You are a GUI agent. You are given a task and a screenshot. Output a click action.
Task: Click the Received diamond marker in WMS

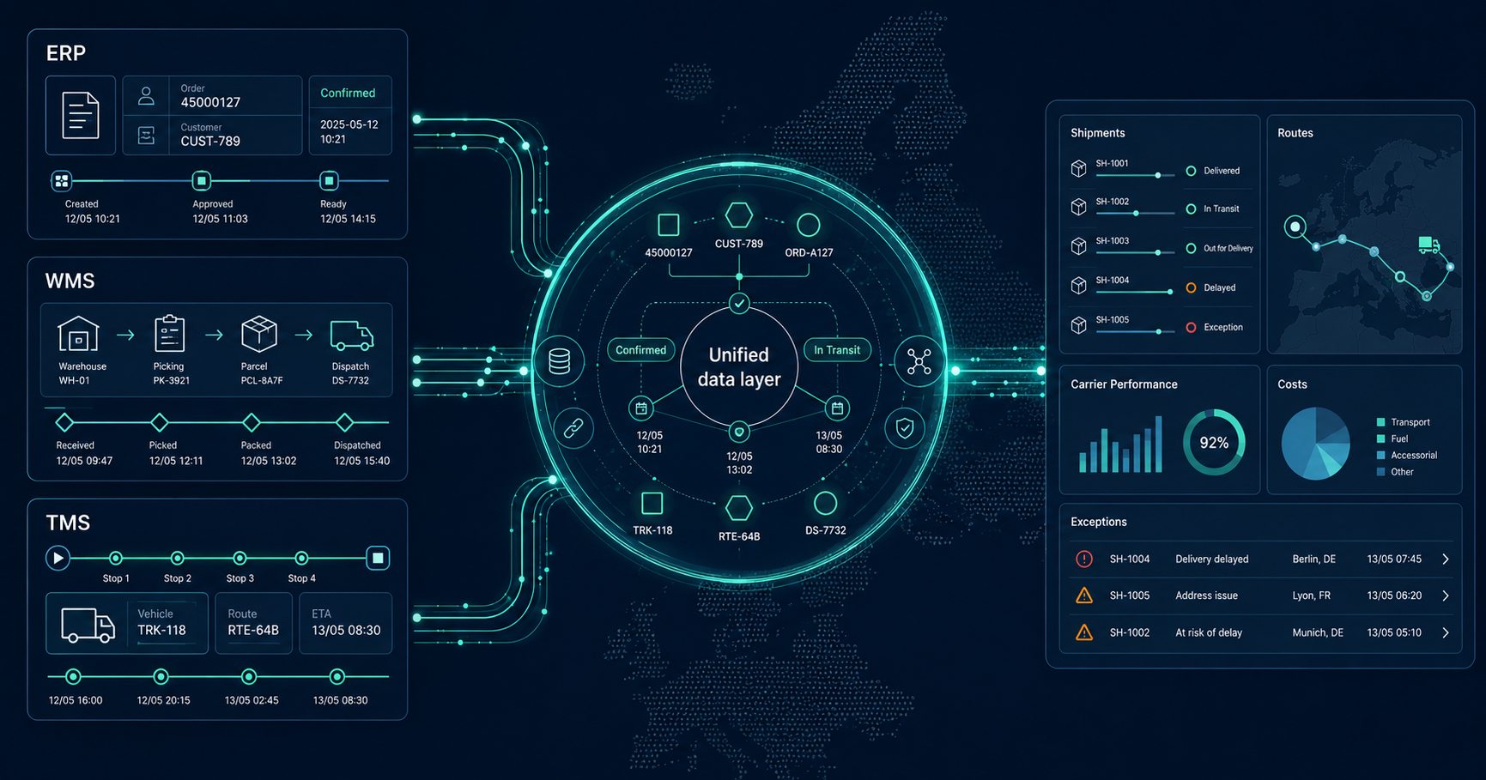64,422
